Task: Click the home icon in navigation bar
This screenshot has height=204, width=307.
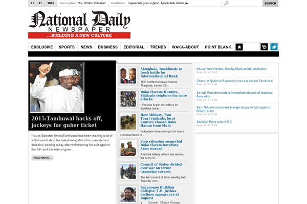Action: point(239,47)
